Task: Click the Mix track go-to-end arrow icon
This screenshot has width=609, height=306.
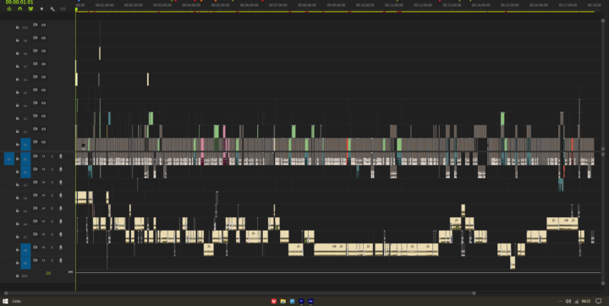Action: (x=70, y=272)
